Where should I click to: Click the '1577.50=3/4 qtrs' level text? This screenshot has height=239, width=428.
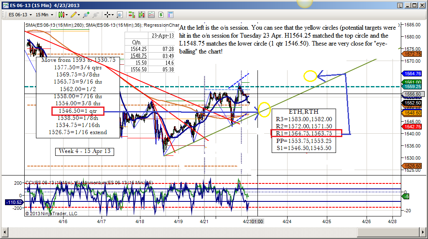[x=78, y=67]
